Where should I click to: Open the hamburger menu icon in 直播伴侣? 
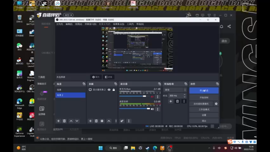click(x=215, y=15)
